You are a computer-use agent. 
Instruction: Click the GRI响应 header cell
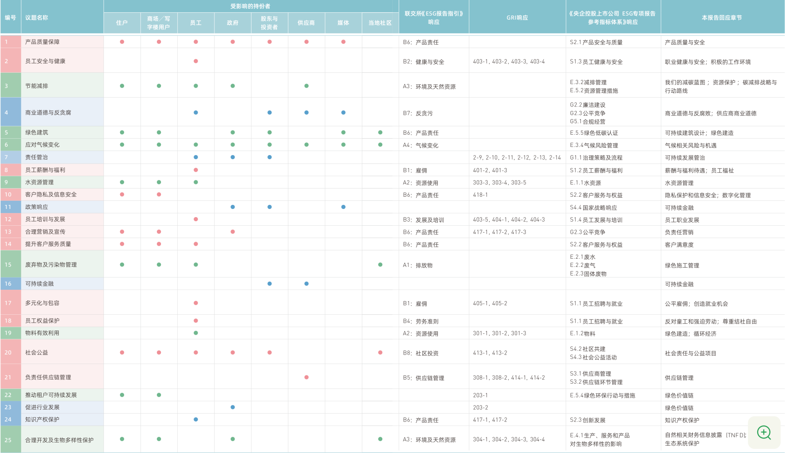tap(517, 18)
